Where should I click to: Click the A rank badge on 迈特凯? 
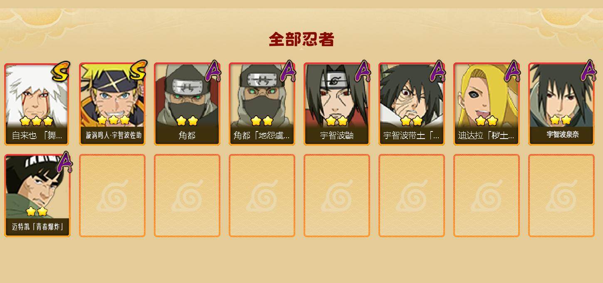64,163
